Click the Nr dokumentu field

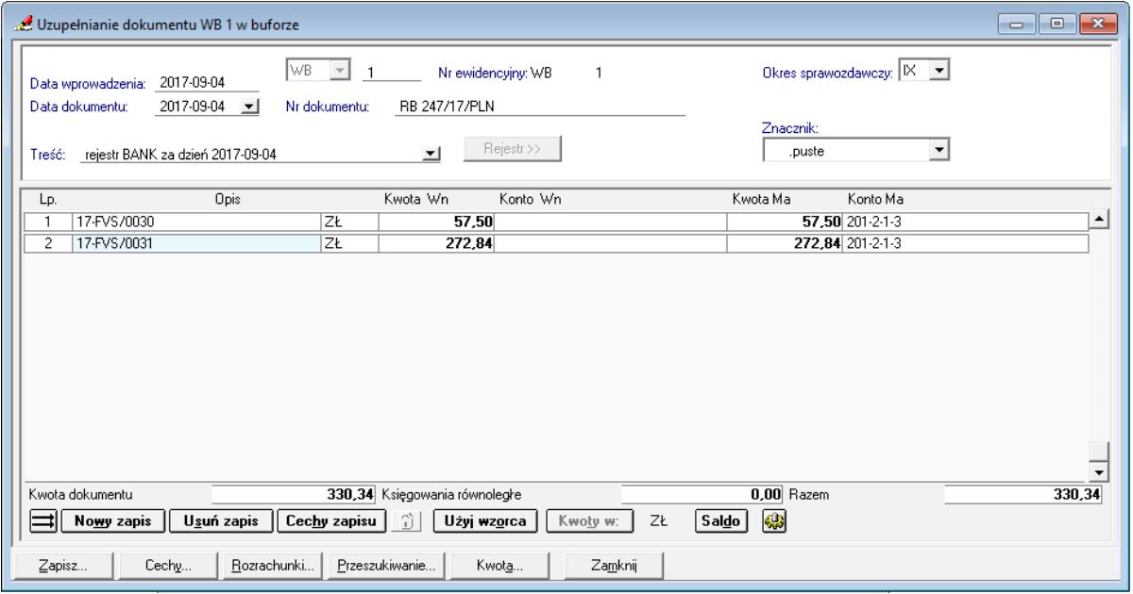538,106
